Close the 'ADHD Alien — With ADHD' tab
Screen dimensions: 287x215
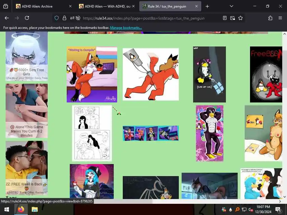click(x=133, y=6)
